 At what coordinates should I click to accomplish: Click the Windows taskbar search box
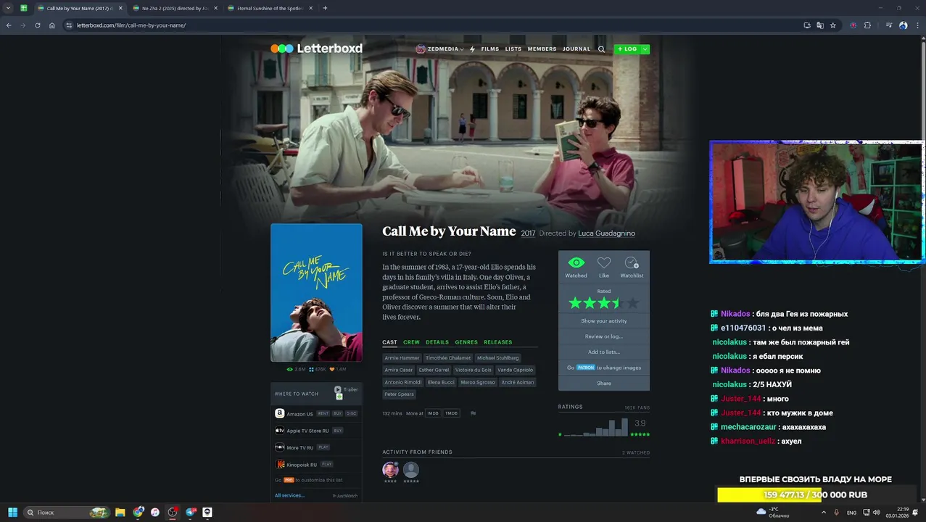point(66,513)
